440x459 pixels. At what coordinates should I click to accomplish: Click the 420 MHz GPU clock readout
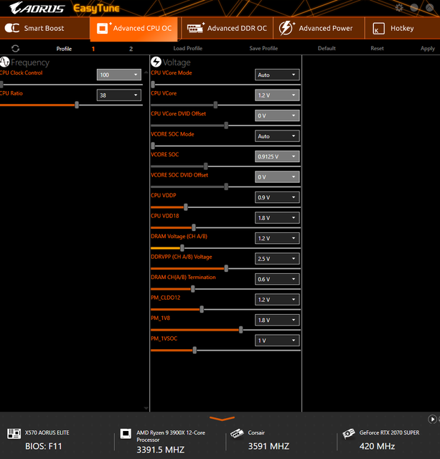tap(378, 446)
